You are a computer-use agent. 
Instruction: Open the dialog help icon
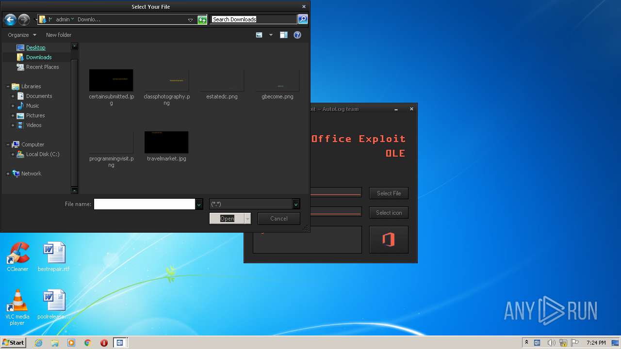click(297, 35)
